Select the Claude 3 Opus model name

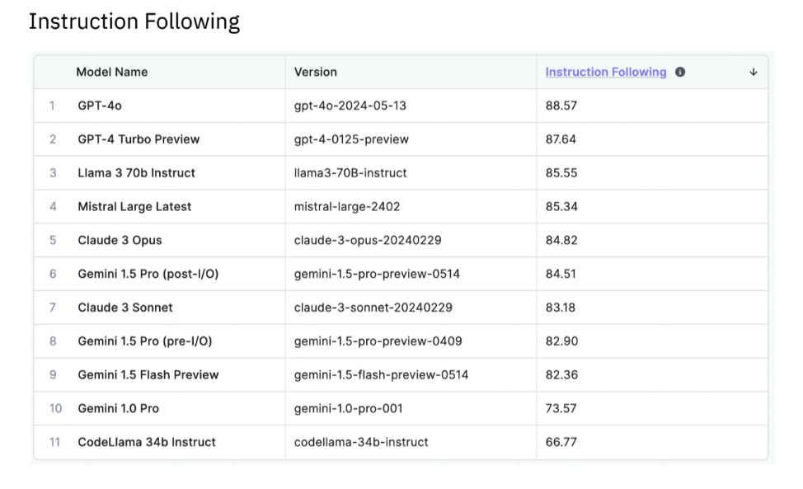click(x=120, y=240)
